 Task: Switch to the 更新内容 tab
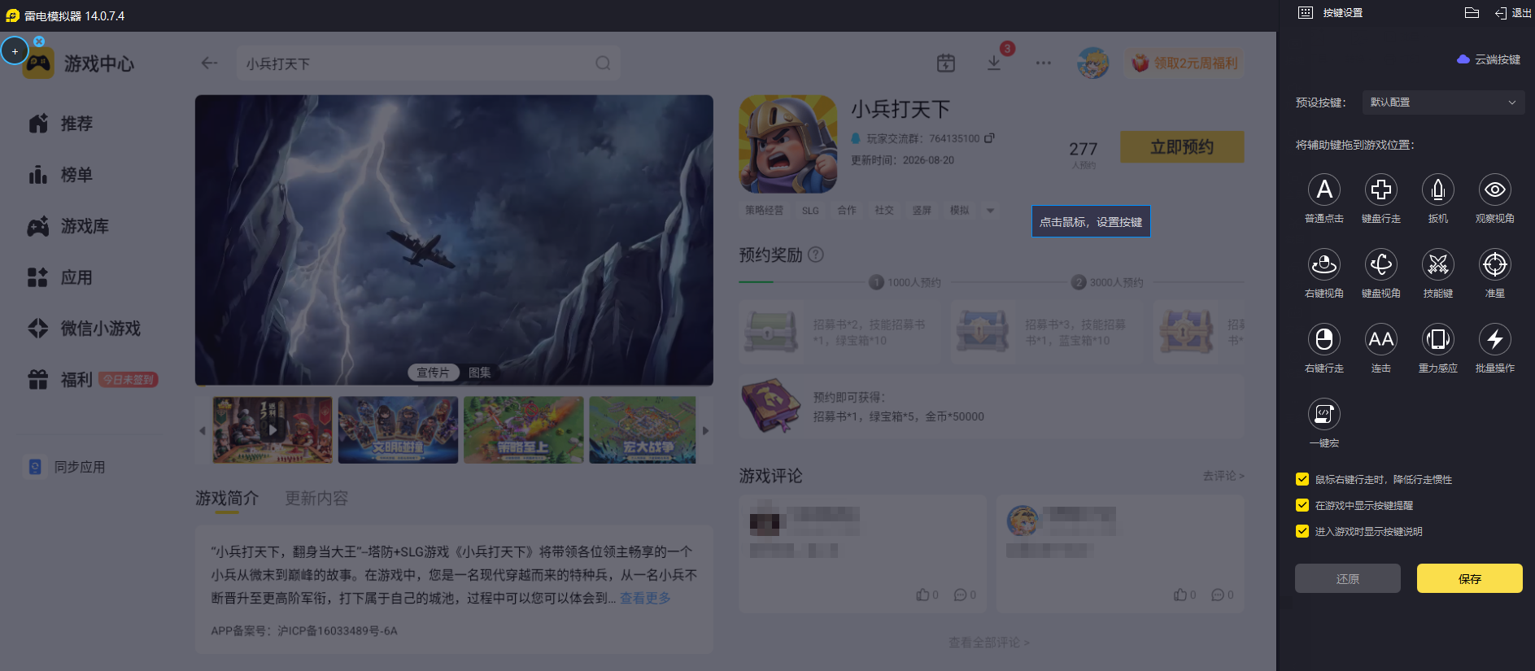click(316, 499)
